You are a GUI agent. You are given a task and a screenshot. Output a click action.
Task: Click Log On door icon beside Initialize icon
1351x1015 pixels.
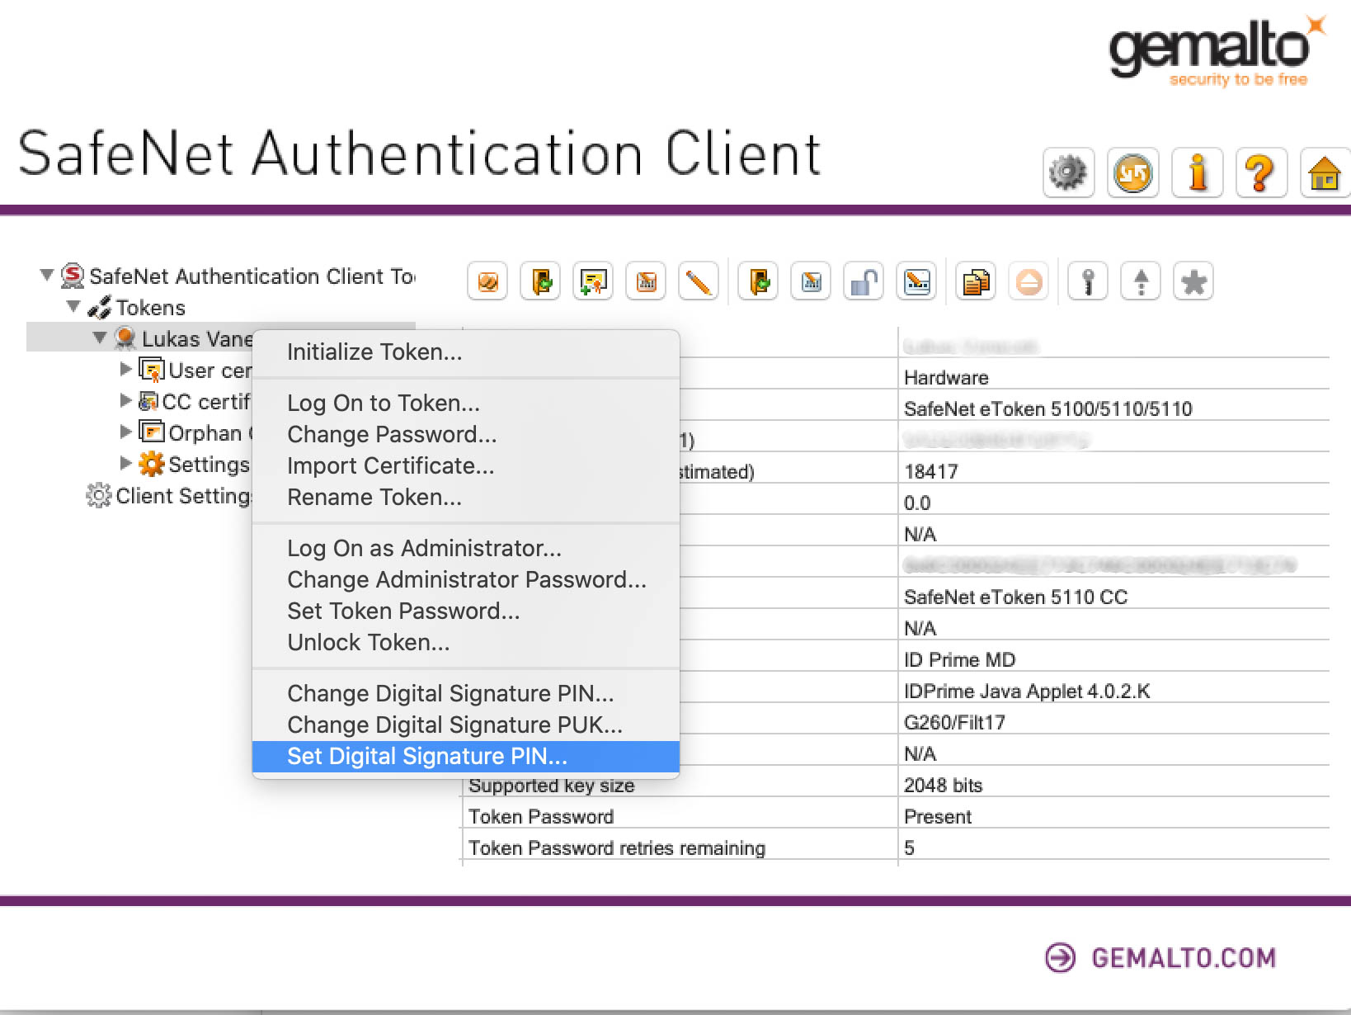pos(540,282)
